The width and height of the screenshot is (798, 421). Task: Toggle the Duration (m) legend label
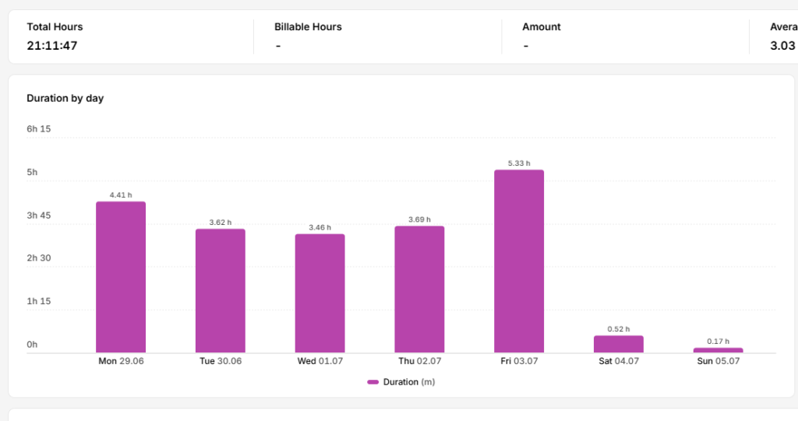tap(409, 382)
